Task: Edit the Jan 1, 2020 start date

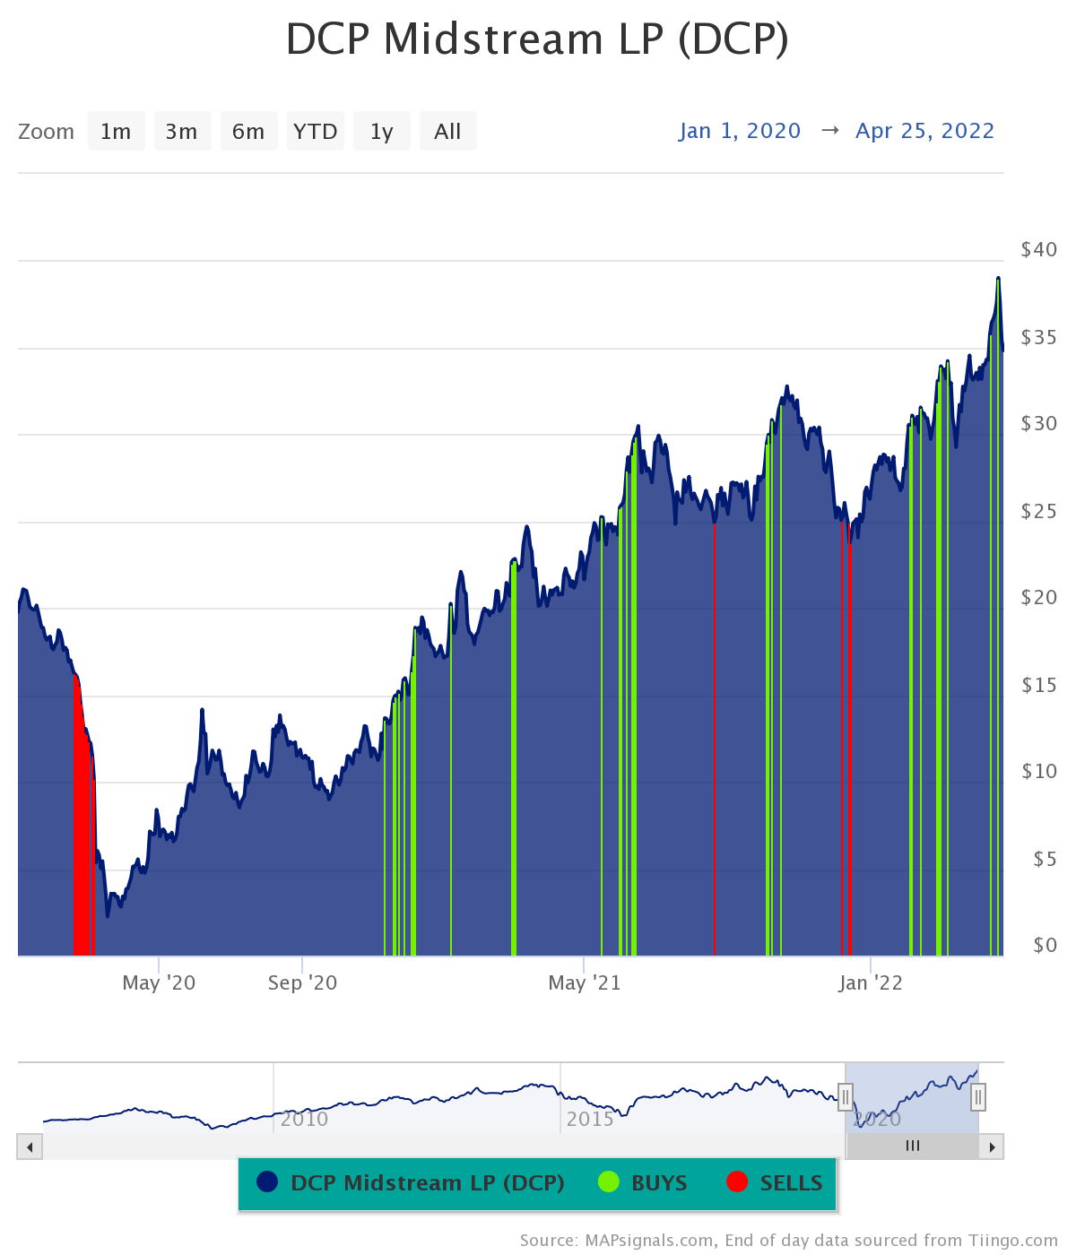Action: [x=740, y=131]
